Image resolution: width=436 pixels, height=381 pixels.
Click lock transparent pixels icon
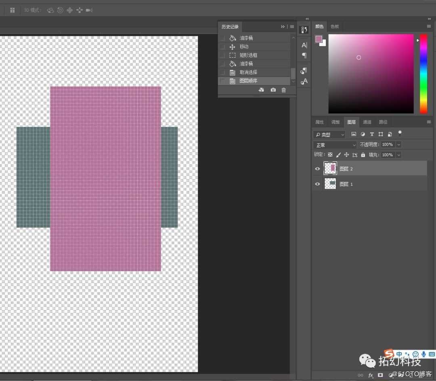pos(330,155)
